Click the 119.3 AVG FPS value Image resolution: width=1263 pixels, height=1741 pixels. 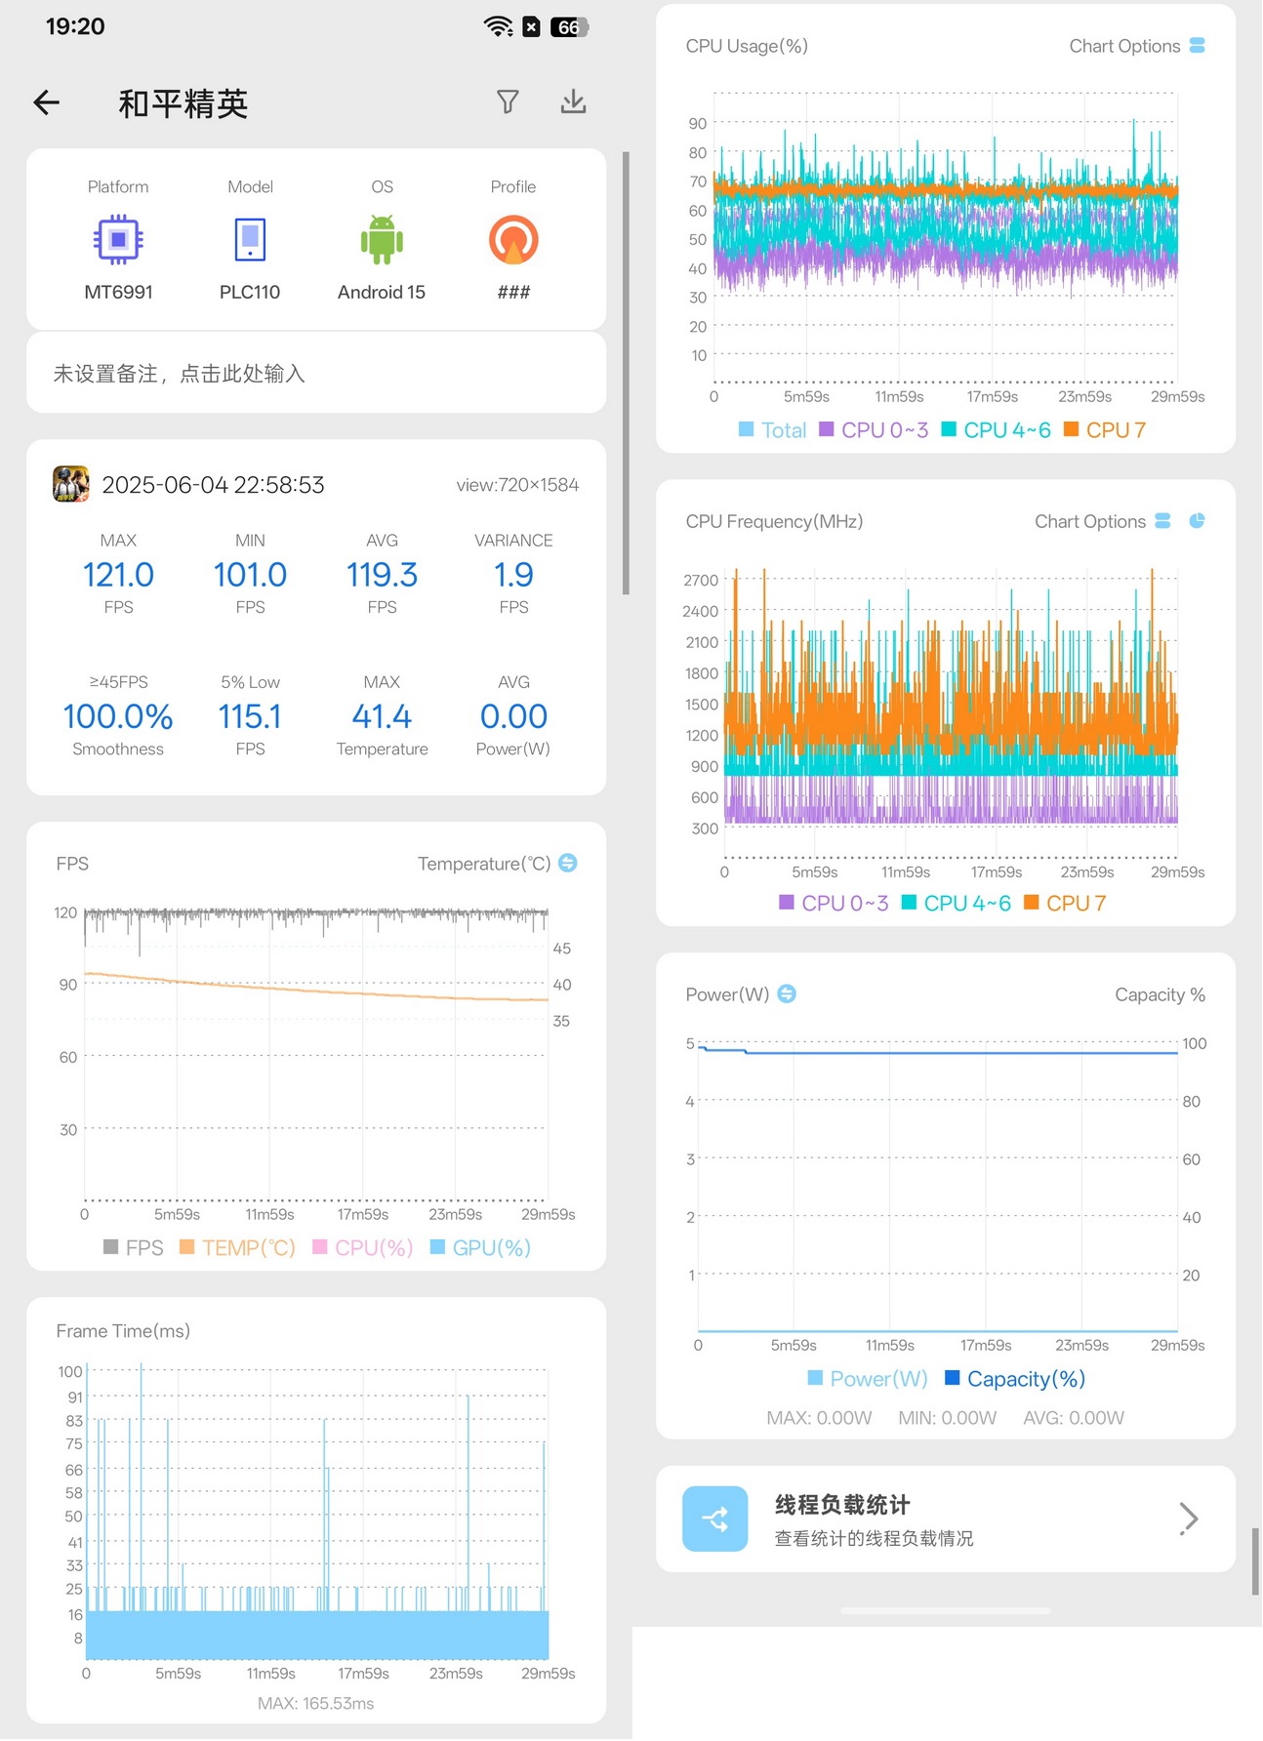[382, 575]
